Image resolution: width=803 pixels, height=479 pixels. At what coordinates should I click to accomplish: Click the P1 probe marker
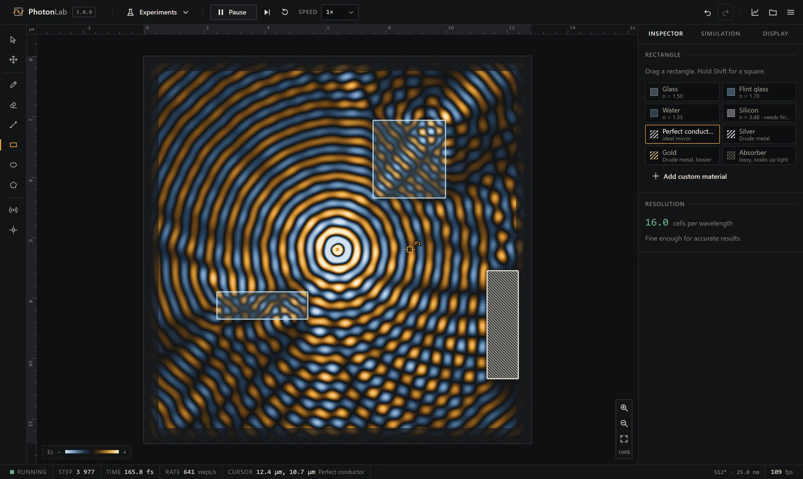[410, 249]
